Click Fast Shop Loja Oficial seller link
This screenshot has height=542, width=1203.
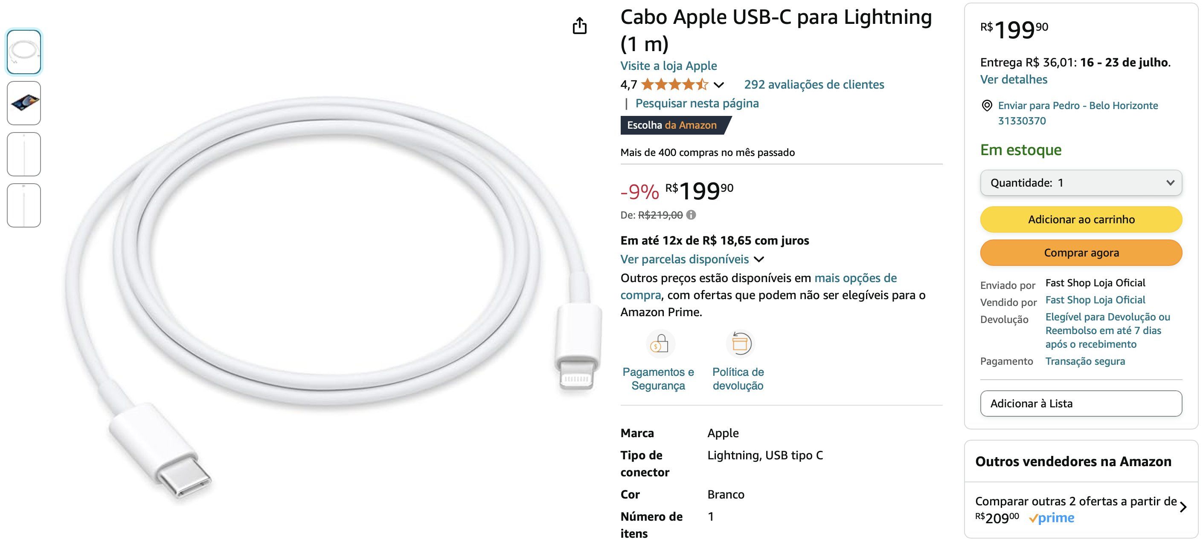1095,300
